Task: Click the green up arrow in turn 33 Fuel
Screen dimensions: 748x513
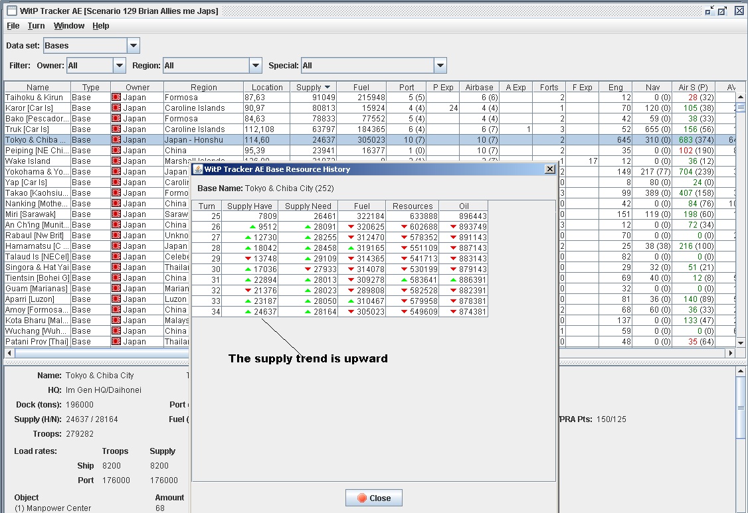Action: coord(351,301)
